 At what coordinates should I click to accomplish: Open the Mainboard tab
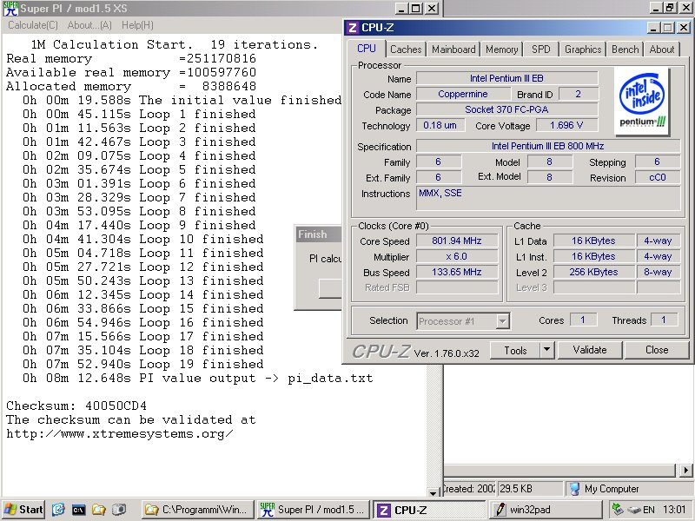[453, 49]
